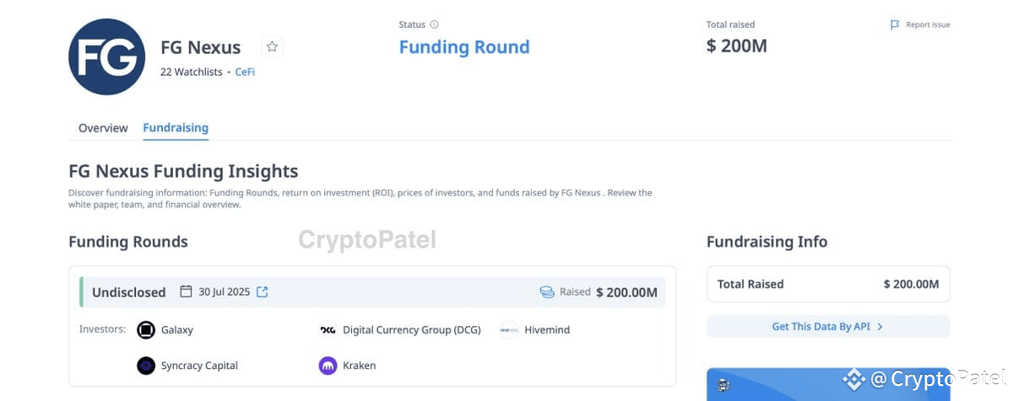Click the Digital Currency Group logo icon
This screenshot has height=401, width=1013.
328,329
